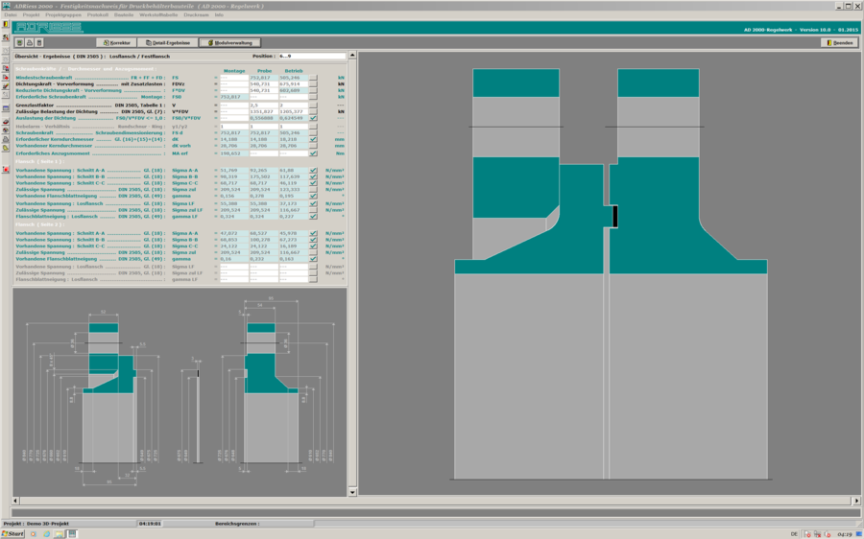Toggle the checkbox for Erforderliches Anzugsmoment
The width and height of the screenshot is (864, 539).
pyautogui.click(x=313, y=153)
